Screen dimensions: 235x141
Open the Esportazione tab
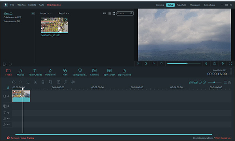click(124, 72)
